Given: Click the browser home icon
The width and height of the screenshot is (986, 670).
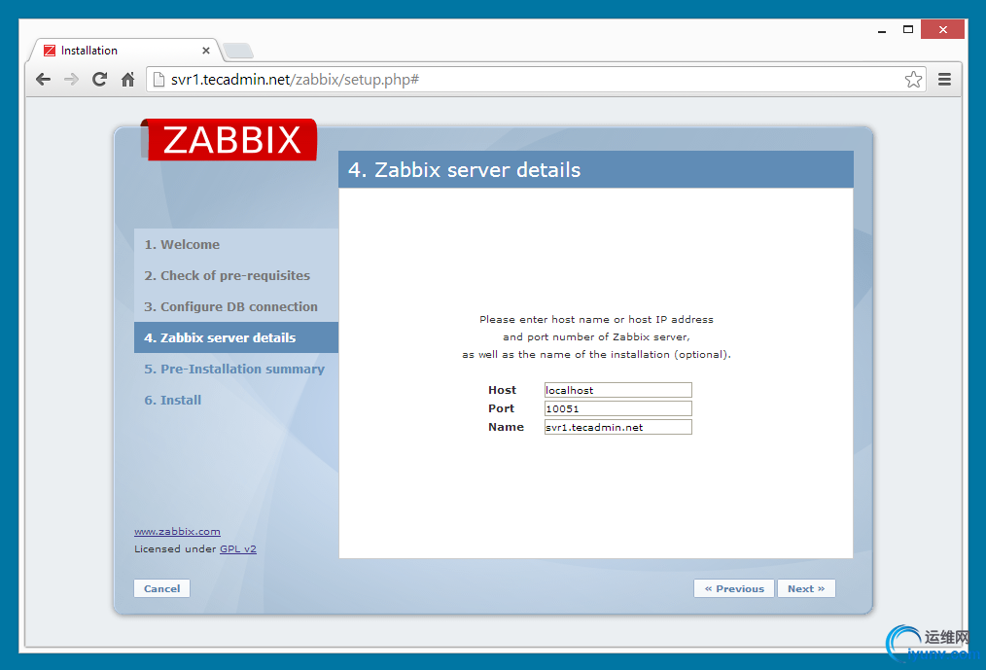Looking at the screenshot, I should coord(126,79).
